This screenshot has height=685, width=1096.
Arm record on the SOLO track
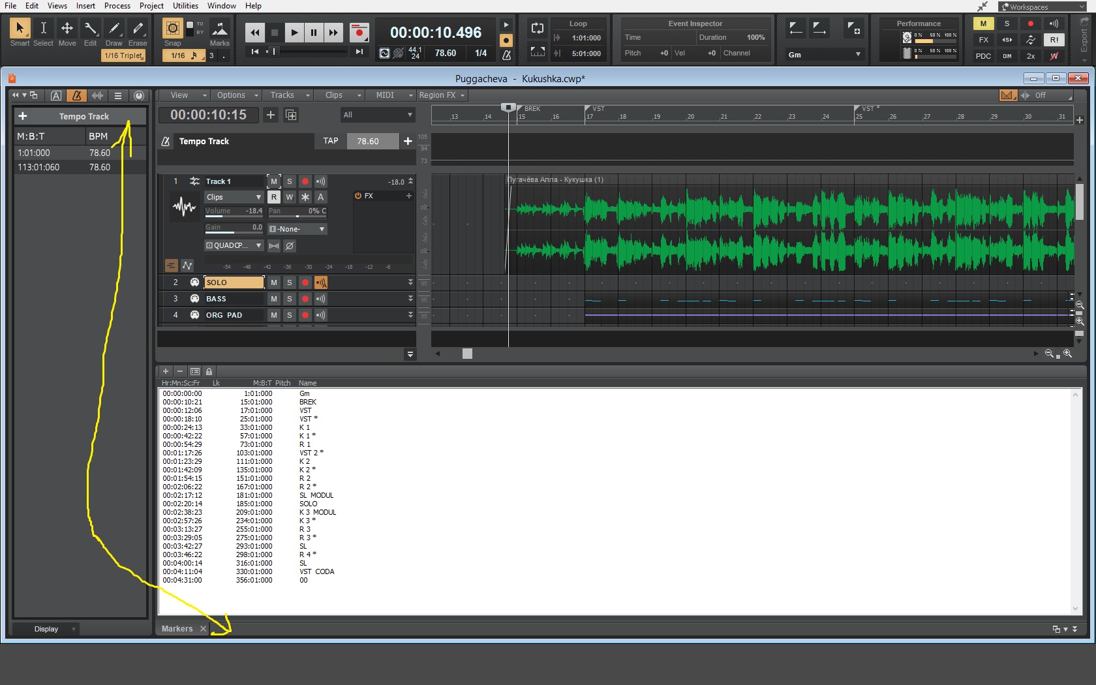tap(305, 282)
